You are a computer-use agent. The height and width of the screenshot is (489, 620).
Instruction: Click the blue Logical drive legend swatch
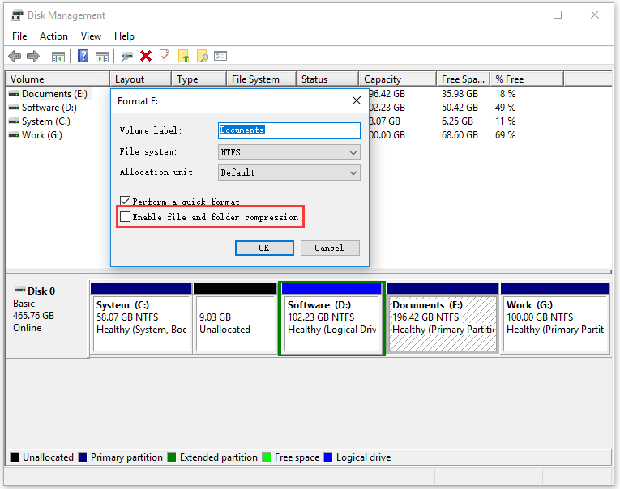(328, 457)
